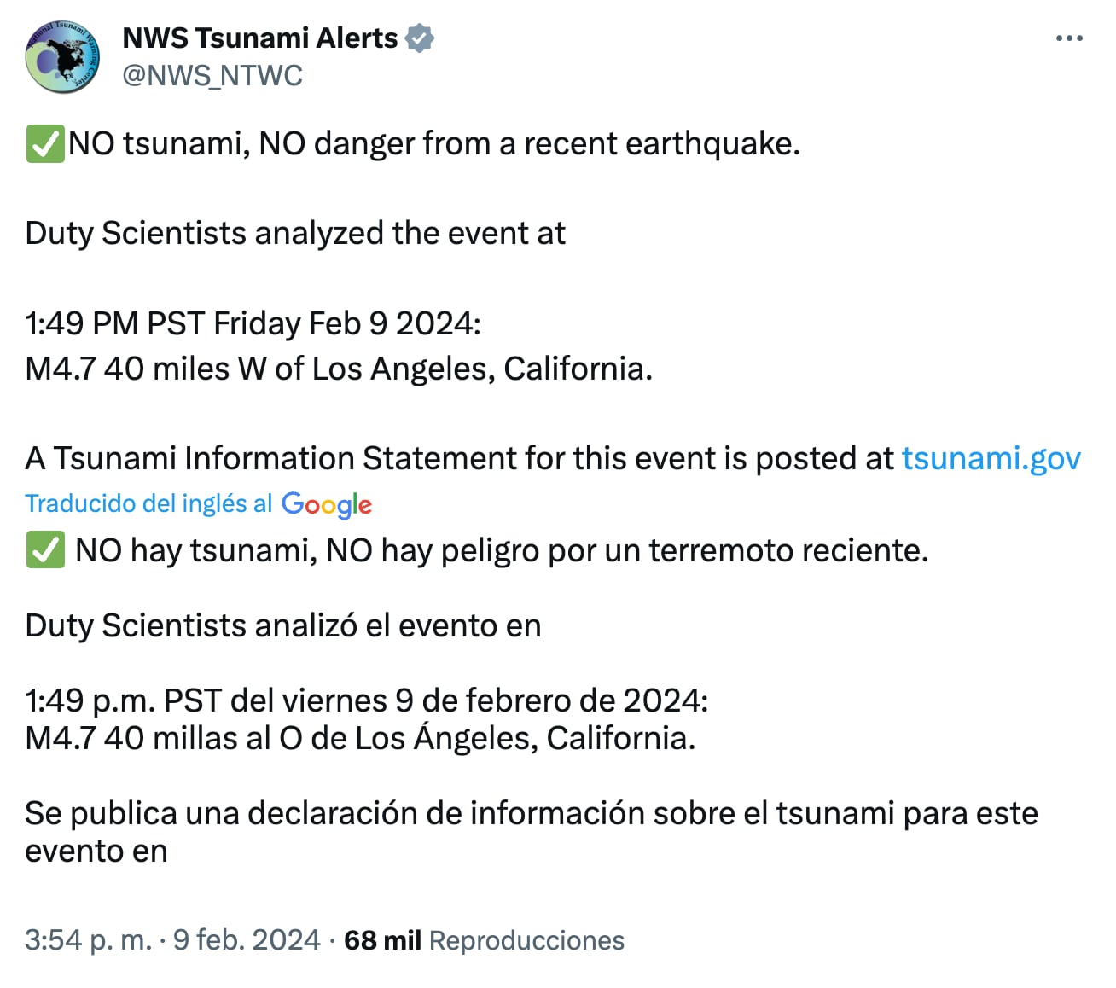
Task: Click "Traducido del inglés al" translation label
Action: click(148, 503)
